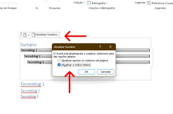Click Cancelar in the dialog
173x114 pixels.
(106, 72)
